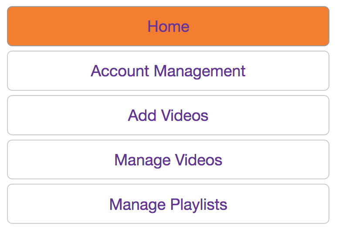Navigate to the Manage Playlists section

pyautogui.click(x=168, y=205)
